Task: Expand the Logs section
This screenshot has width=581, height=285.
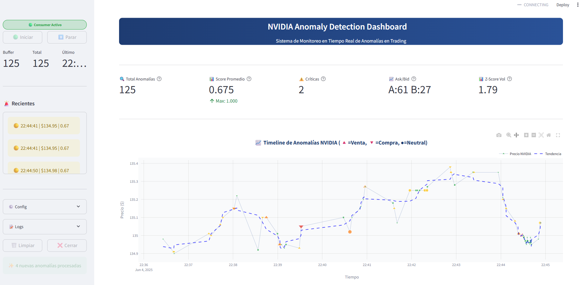Action: tap(45, 227)
